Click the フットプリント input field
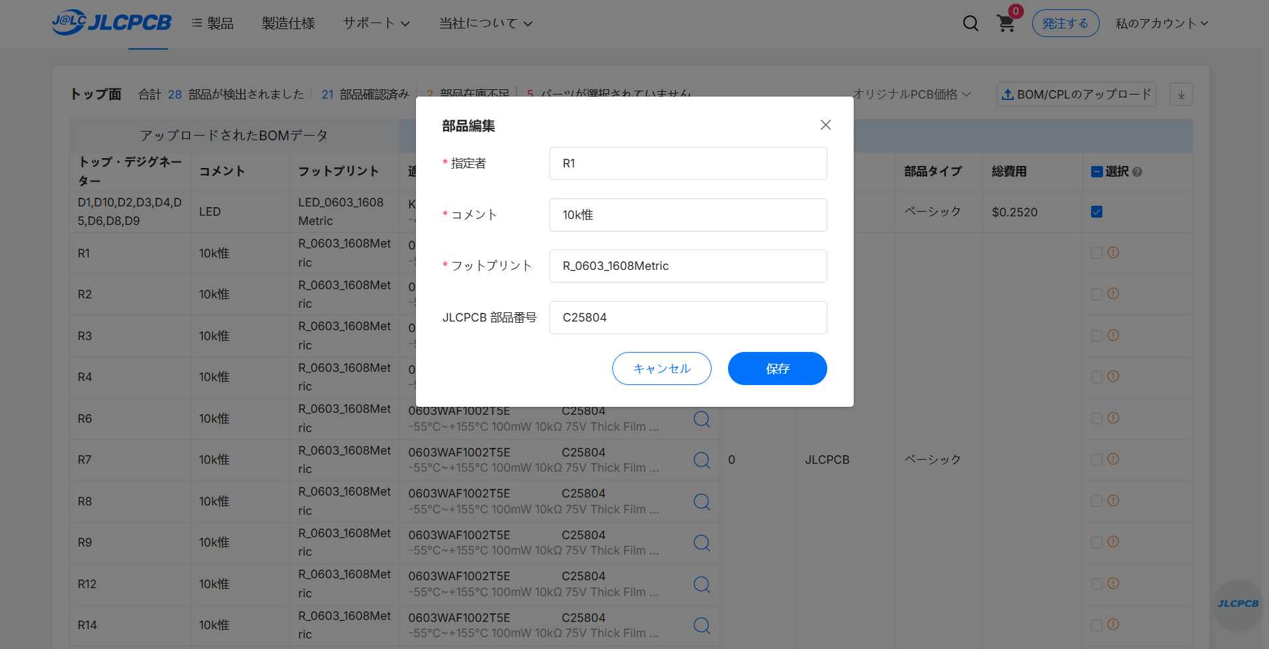This screenshot has height=649, width=1269. coord(688,266)
